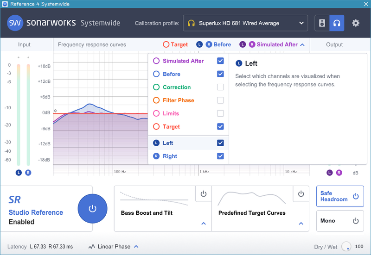Viewport: 371px width, 255px height.
Task: Click Mono button
Action: (x=340, y=221)
